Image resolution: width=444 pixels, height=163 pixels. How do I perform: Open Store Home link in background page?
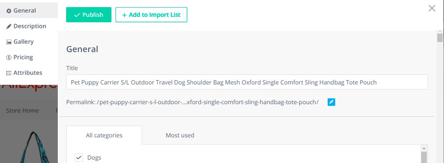(22, 110)
